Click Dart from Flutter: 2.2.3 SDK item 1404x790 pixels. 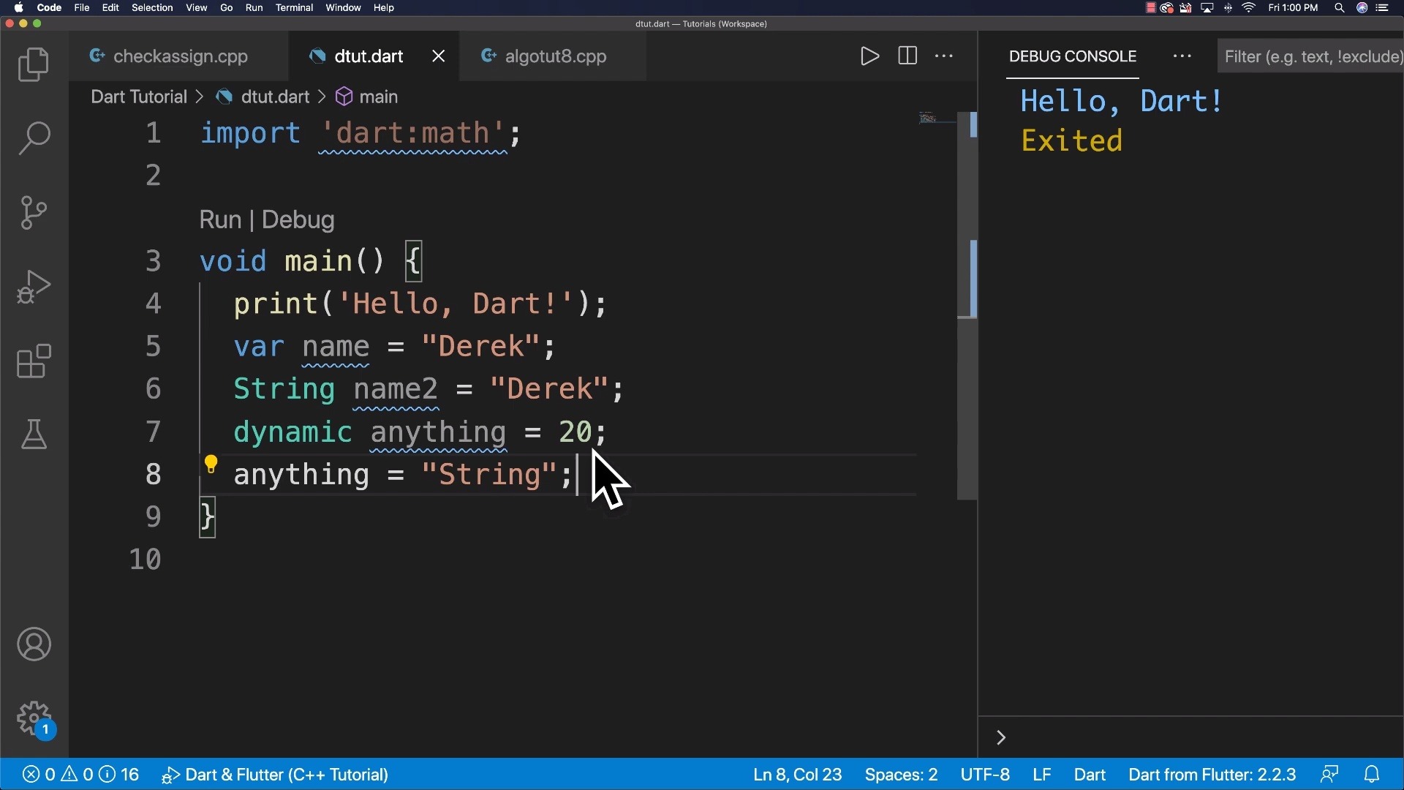click(1212, 775)
